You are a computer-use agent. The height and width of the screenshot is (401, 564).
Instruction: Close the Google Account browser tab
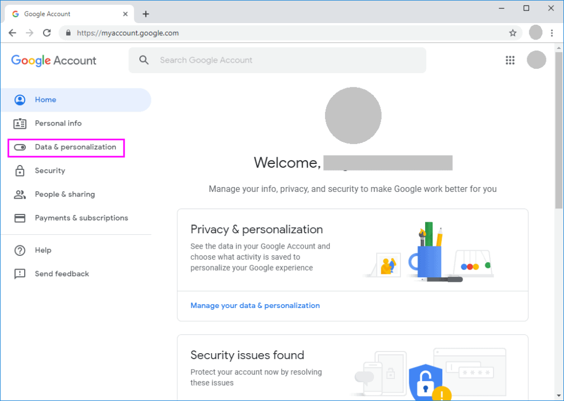[125, 14]
